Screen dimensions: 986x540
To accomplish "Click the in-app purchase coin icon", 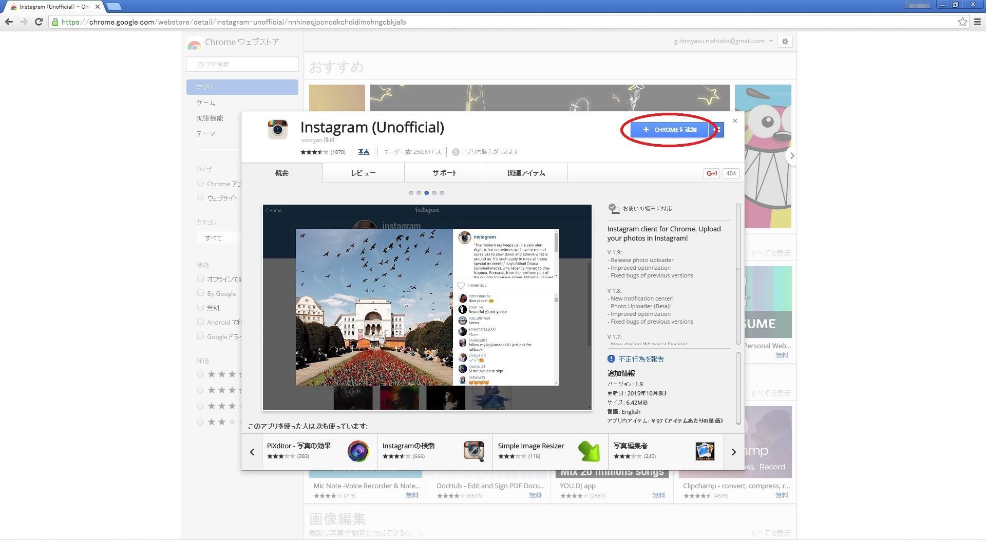I will pos(456,152).
